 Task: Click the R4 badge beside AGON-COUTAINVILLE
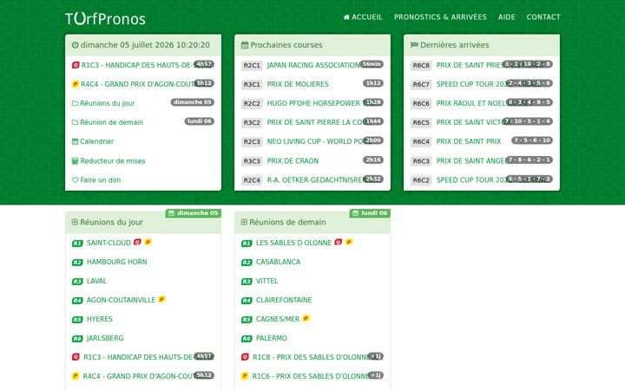[x=77, y=301]
